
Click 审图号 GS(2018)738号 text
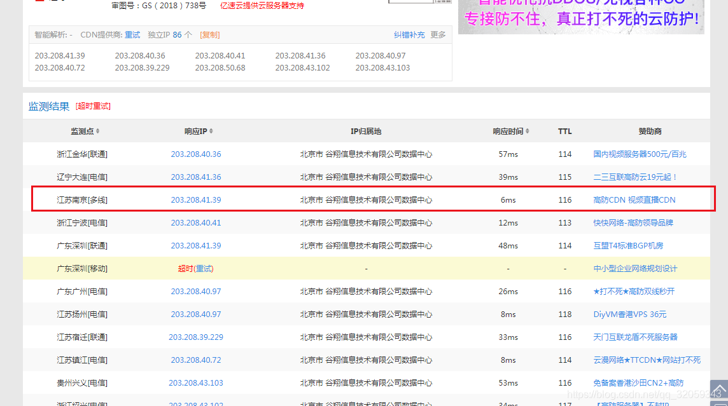point(159,6)
